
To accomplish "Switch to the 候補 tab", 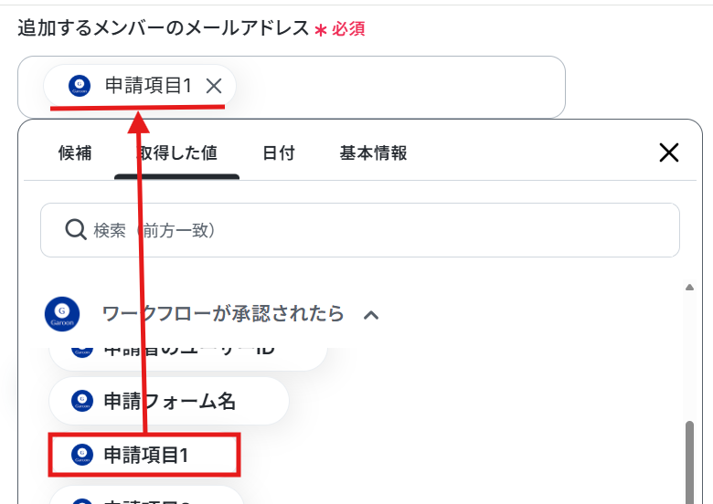I will tap(75, 153).
